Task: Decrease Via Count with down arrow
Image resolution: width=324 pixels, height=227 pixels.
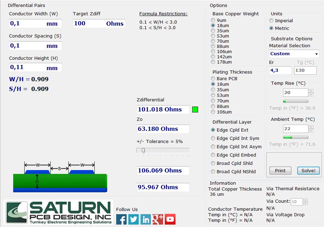Action: (x=306, y=203)
